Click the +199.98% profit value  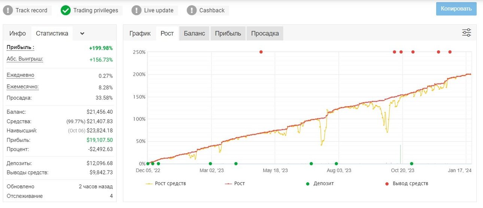tap(101, 48)
